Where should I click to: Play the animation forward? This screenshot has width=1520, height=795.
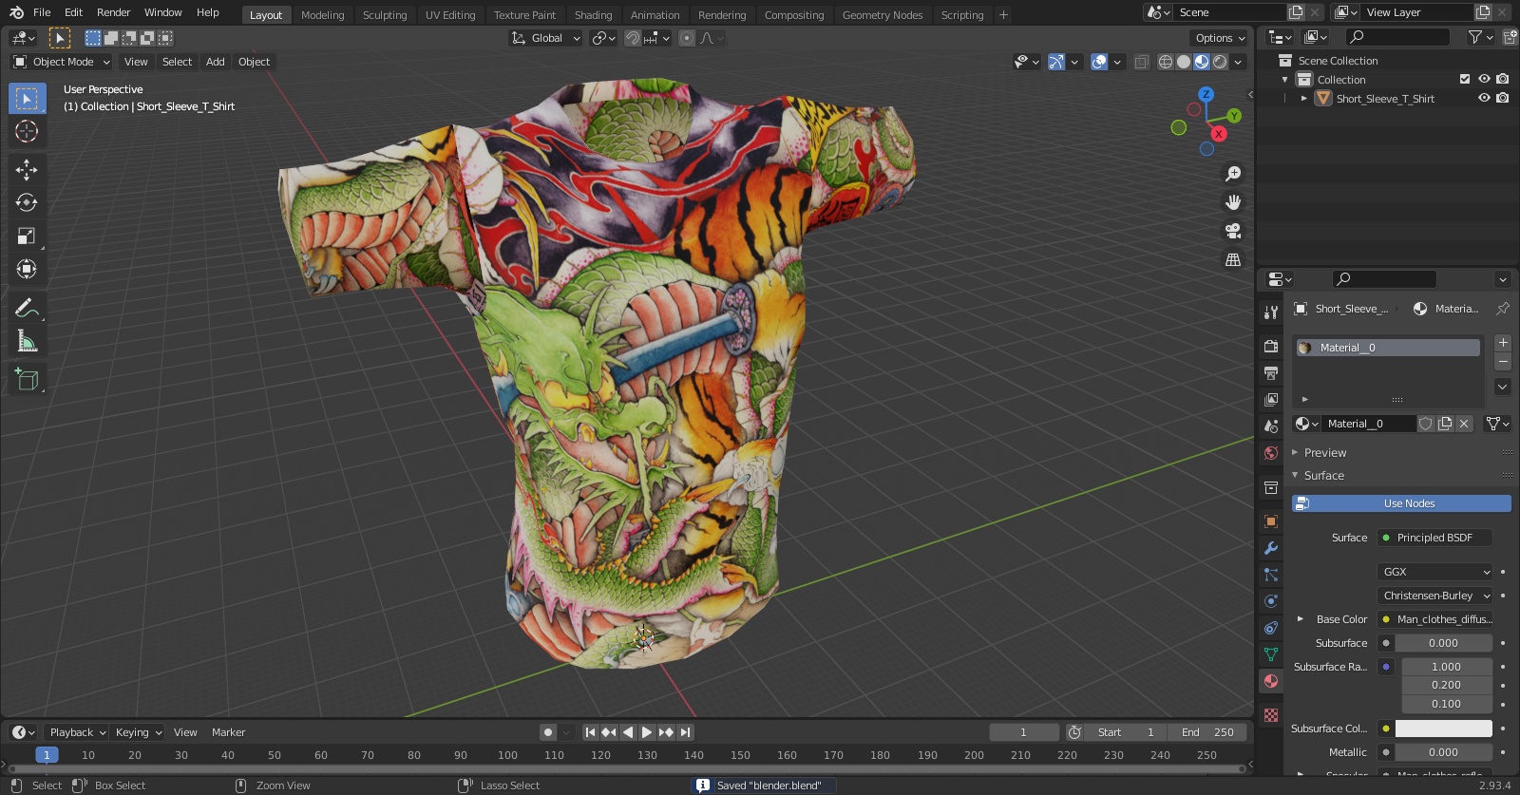[x=647, y=732]
